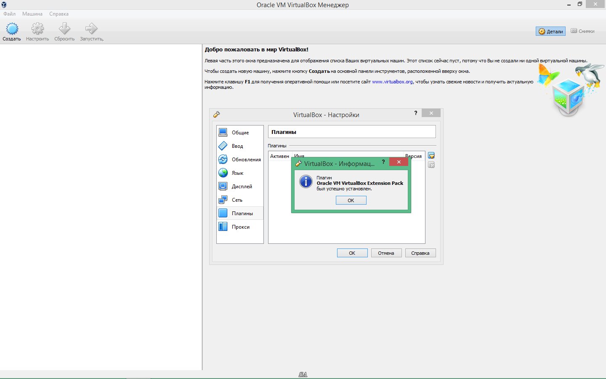Close the VirtualBox Информация dialog
Image resolution: width=606 pixels, height=379 pixels.
click(x=399, y=162)
